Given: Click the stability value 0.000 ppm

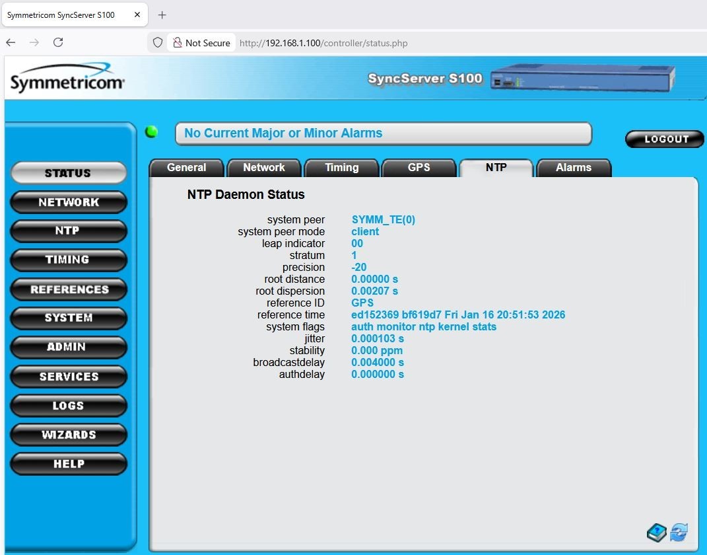Looking at the screenshot, I should (x=377, y=351).
